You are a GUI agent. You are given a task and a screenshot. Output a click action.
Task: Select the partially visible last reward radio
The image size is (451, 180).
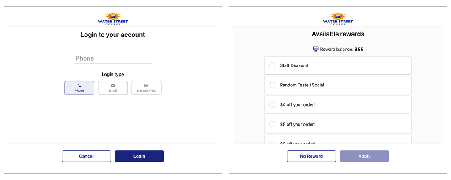[x=272, y=142]
